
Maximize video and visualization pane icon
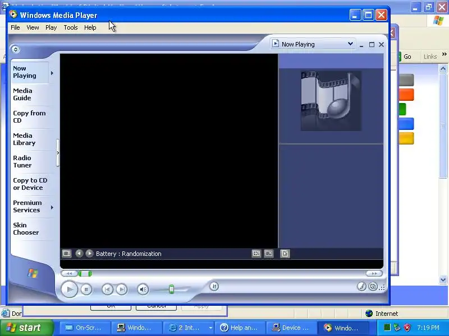pos(256,254)
